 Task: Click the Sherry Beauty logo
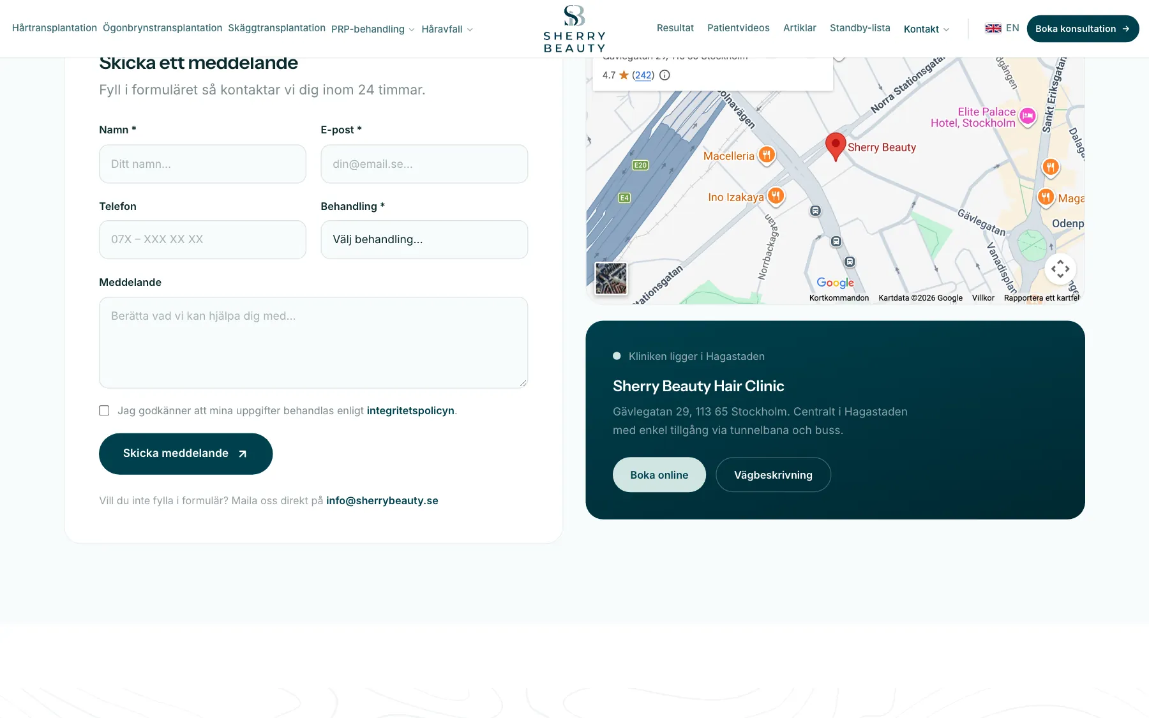574,29
